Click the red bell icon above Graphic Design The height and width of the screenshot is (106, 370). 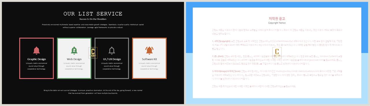click(x=36, y=51)
